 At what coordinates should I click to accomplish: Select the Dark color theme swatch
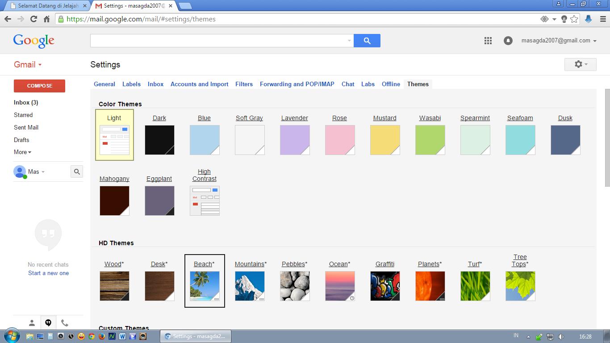coord(159,140)
